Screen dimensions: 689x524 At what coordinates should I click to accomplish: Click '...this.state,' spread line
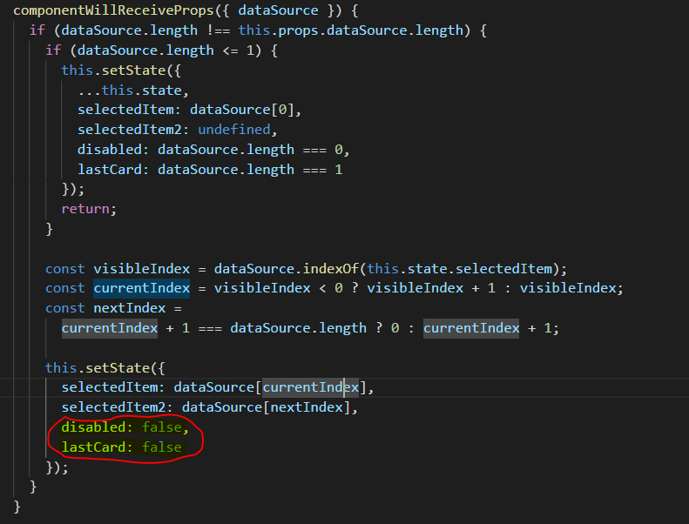point(133,91)
